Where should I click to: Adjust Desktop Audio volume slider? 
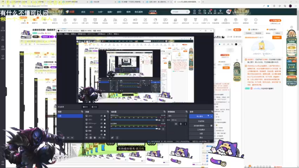tap(134, 129)
